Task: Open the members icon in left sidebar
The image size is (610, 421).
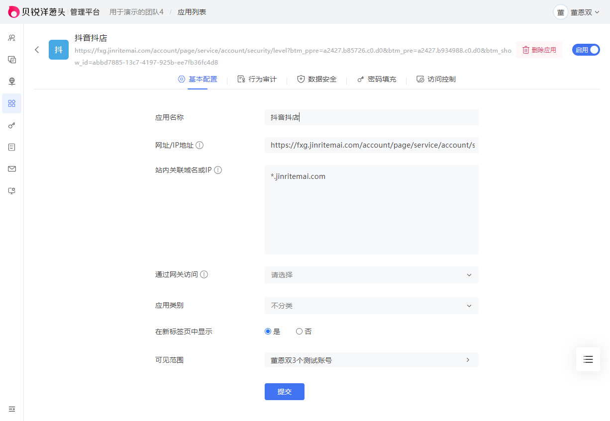Action: 12,38
